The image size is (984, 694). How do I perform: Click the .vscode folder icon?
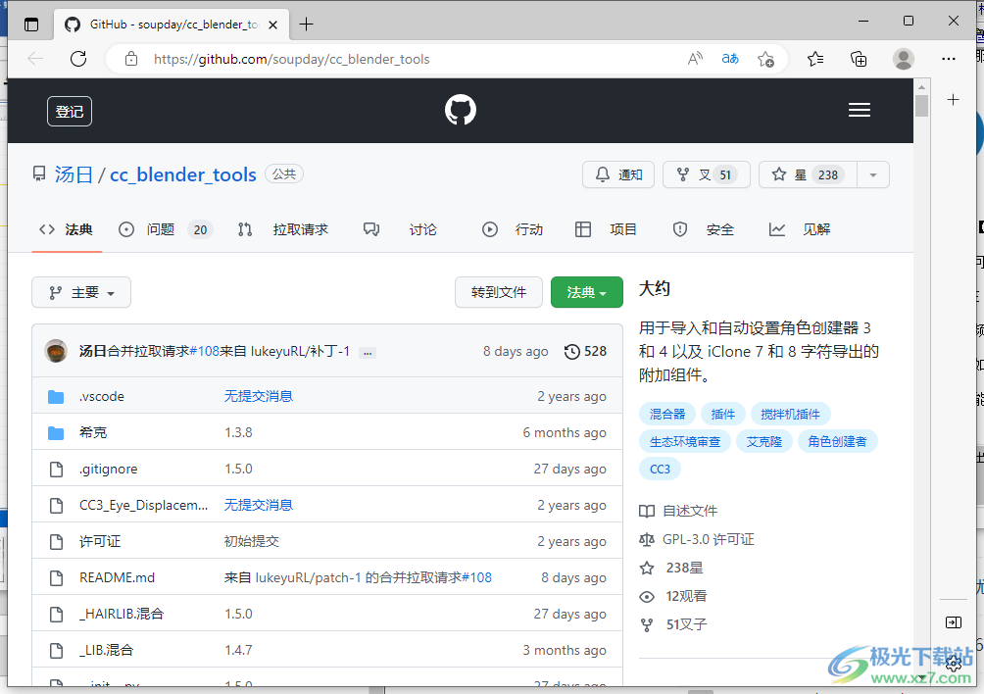(56, 397)
